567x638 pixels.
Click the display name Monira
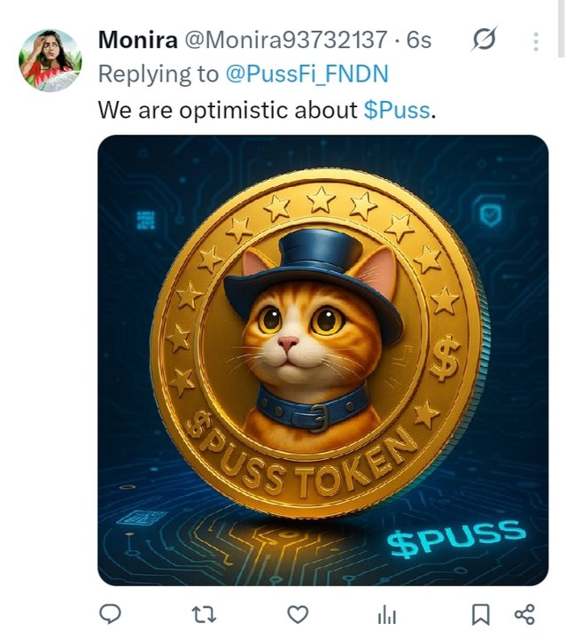137,40
